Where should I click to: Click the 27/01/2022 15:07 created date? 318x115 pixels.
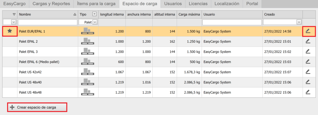pos(278,72)
